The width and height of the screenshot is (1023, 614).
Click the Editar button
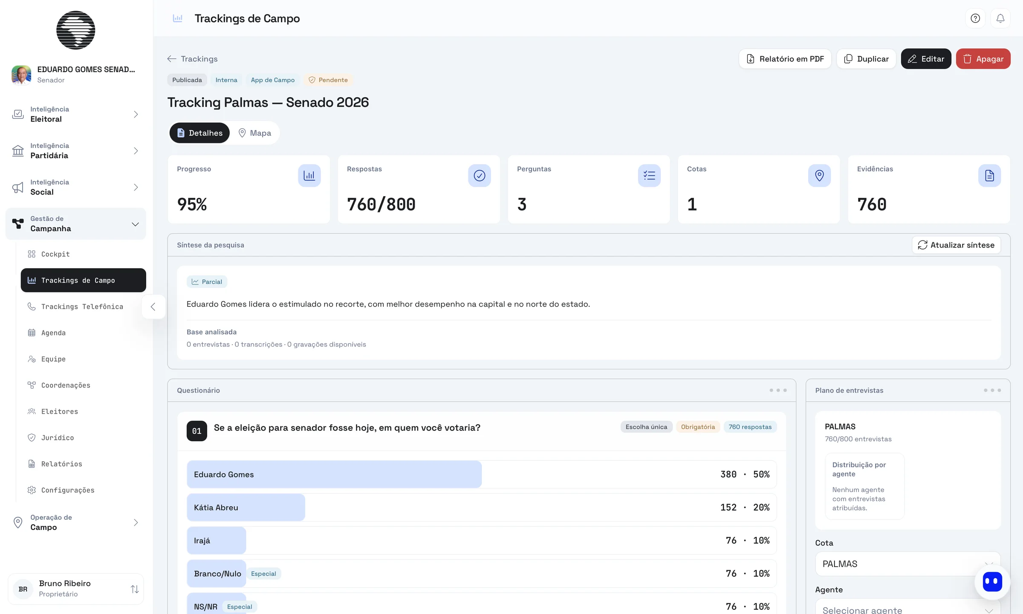tap(926, 59)
